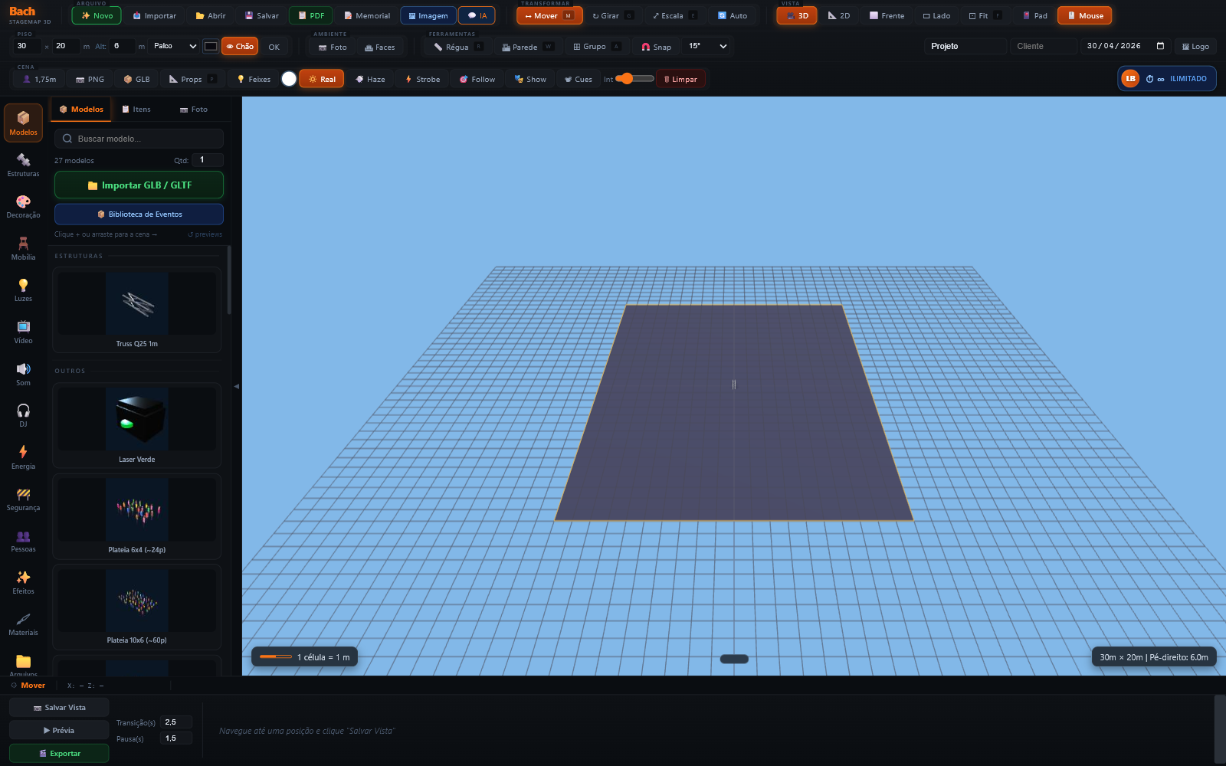Switch to Lado view
This screenshot has height=766, width=1226.
(936, 15)
